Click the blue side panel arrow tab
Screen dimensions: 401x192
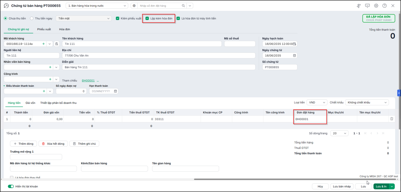[x=399, y=93]
